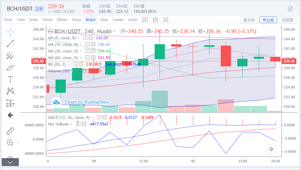Open MA (30, close, 0) settings gear
This screenshot has width=301, height=170.
(88, 51)
